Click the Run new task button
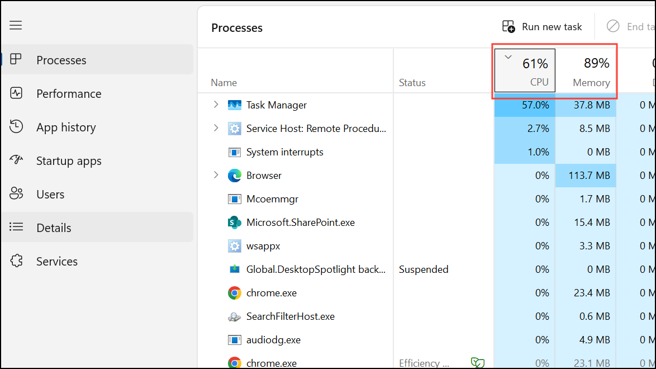This screenshot has width=656, height=369. coord(541,26)
